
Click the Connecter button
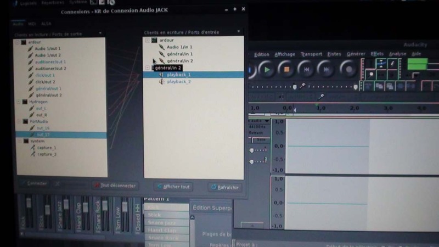tap(33, 183)
